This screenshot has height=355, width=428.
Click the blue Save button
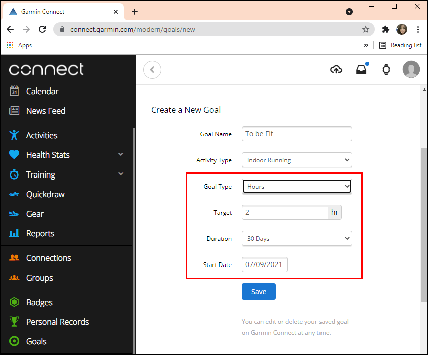(x=259, y=292)
